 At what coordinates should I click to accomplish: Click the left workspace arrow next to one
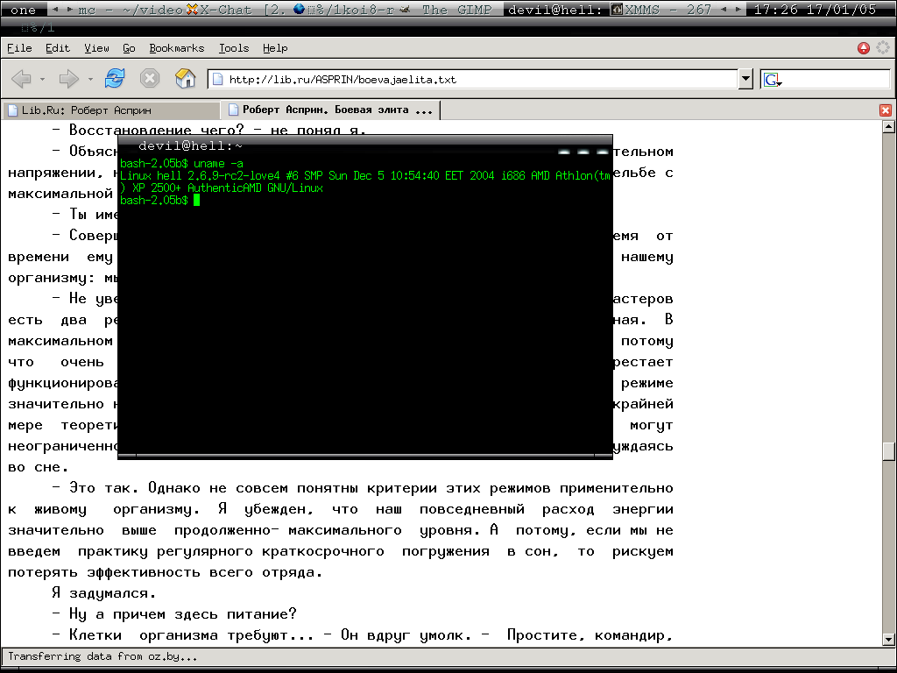[x=55, y=9]
